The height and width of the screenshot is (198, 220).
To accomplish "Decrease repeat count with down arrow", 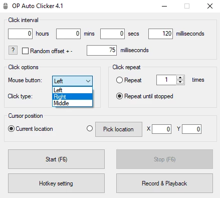I will pos(180,82).
